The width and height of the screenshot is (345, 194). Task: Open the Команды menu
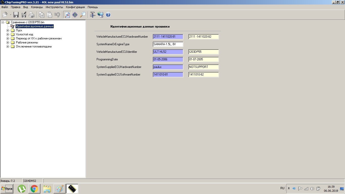tap(37, 7)
